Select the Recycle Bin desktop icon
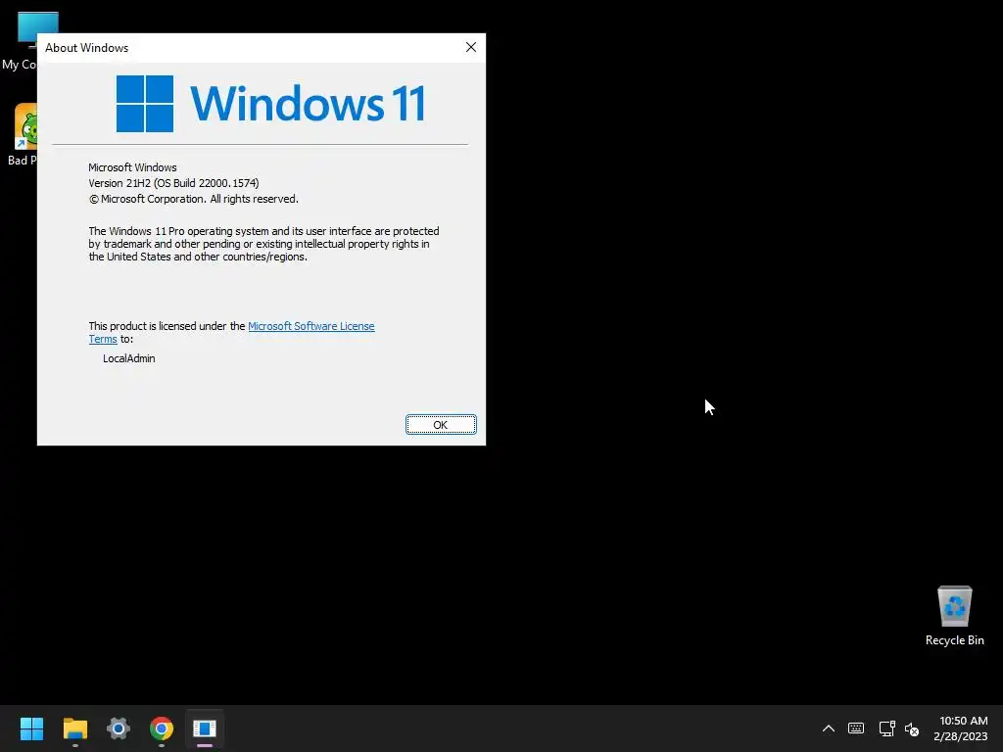 tap(954, 616)
